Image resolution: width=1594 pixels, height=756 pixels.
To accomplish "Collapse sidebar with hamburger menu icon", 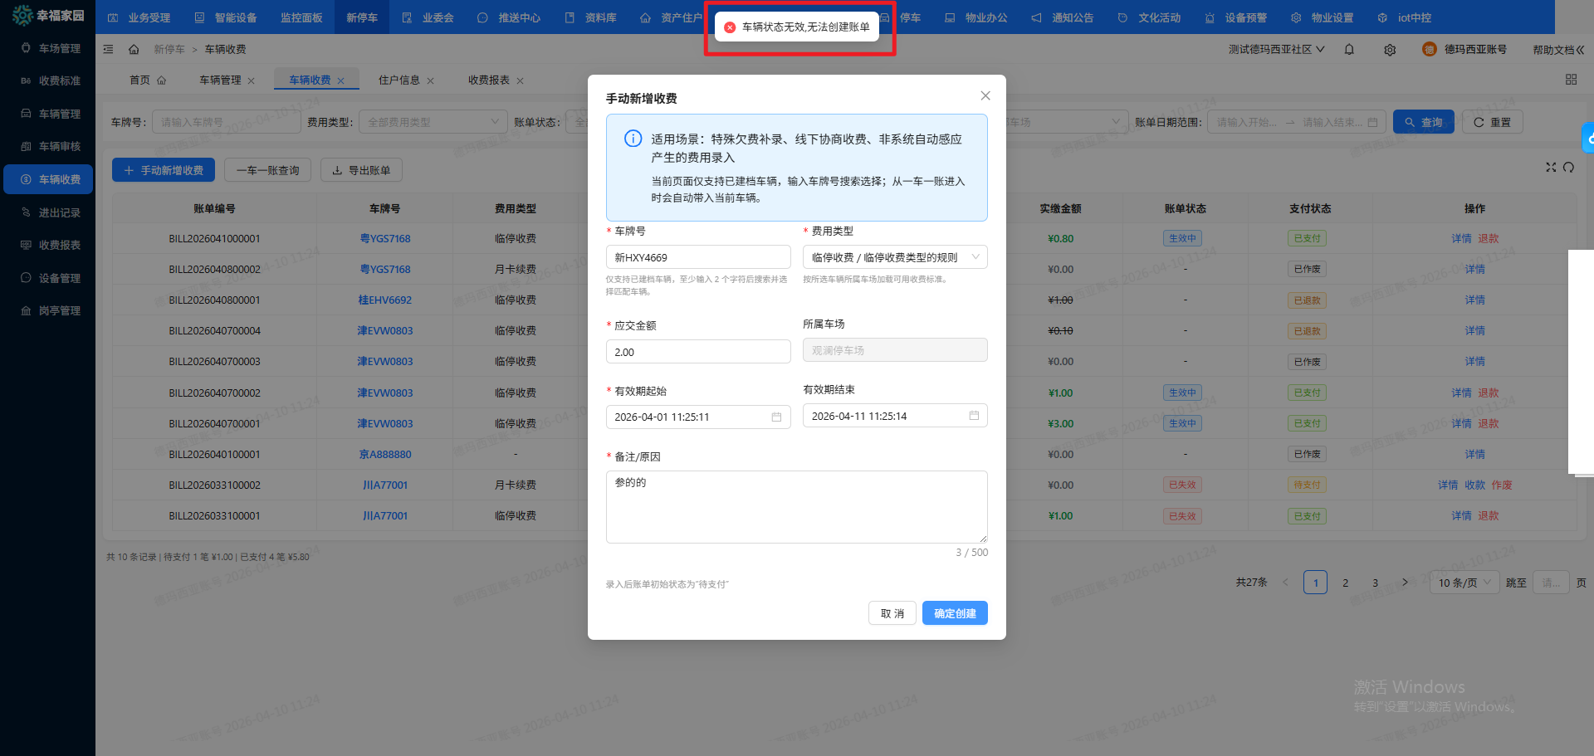I will point(108,50).
